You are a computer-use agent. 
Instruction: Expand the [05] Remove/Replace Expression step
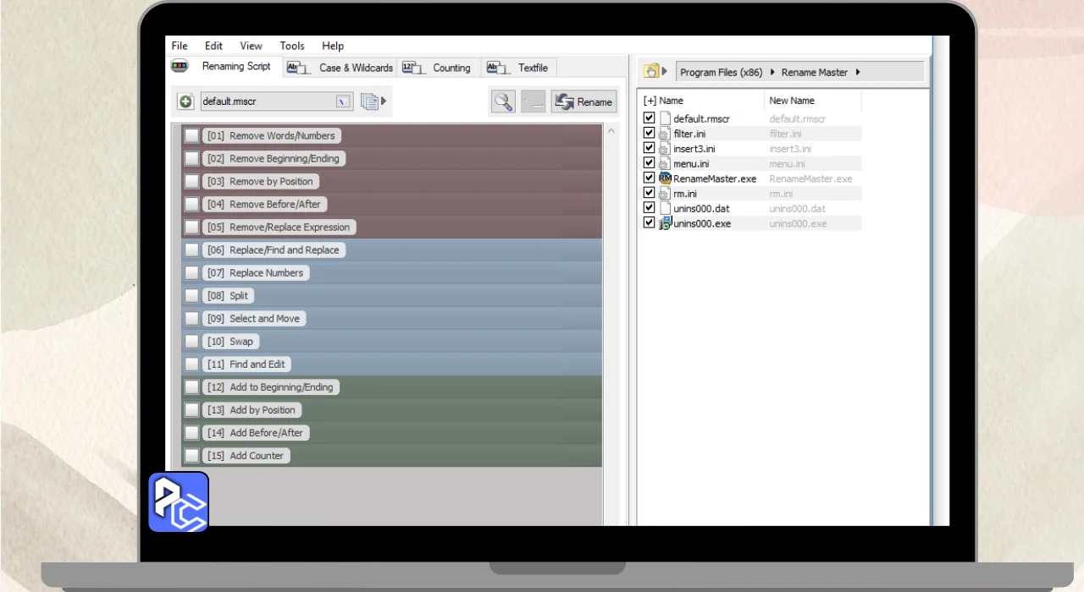pyautogui.click(x=279, y=227)
